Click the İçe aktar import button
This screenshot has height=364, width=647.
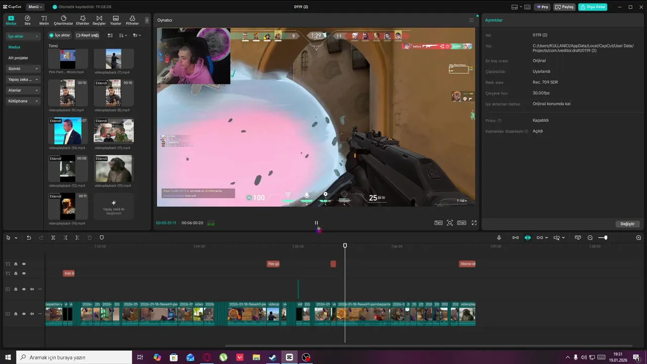point(60,35)
